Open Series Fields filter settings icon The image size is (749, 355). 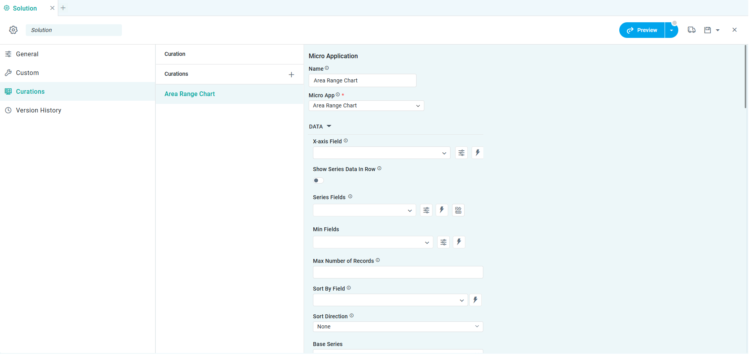426,210
